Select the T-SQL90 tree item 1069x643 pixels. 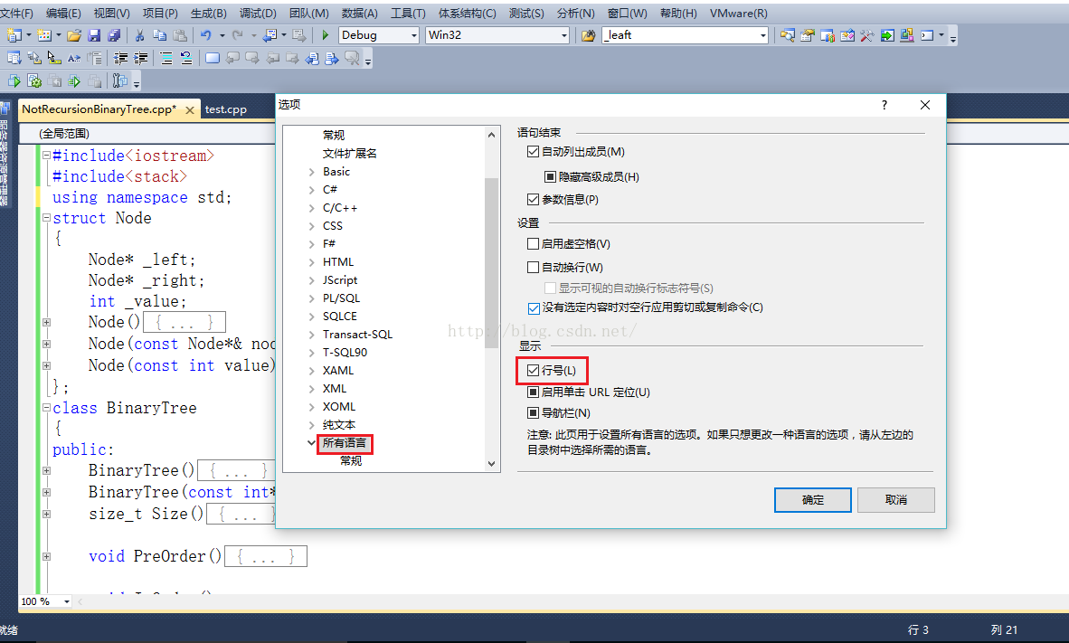pos(345,353)
